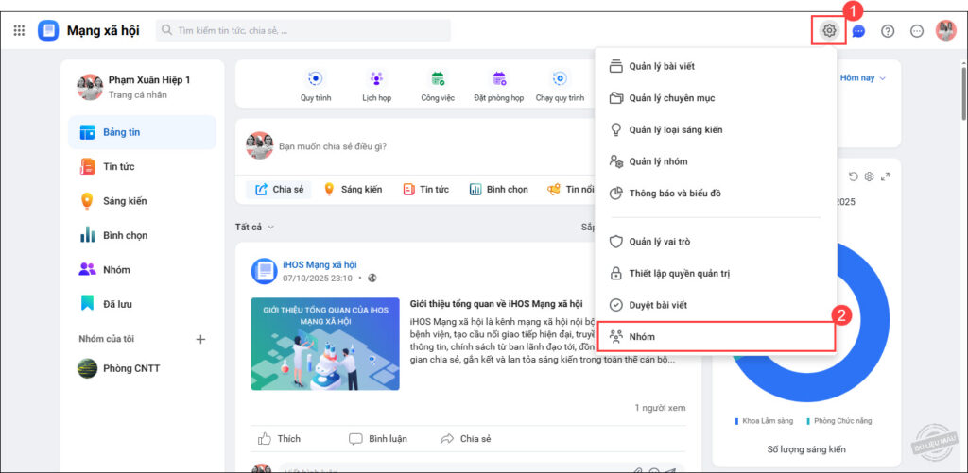The width and height of the screenshot is (968, 473).
Task: Open the more options ellipsis icon
Action: coord(917,31)
